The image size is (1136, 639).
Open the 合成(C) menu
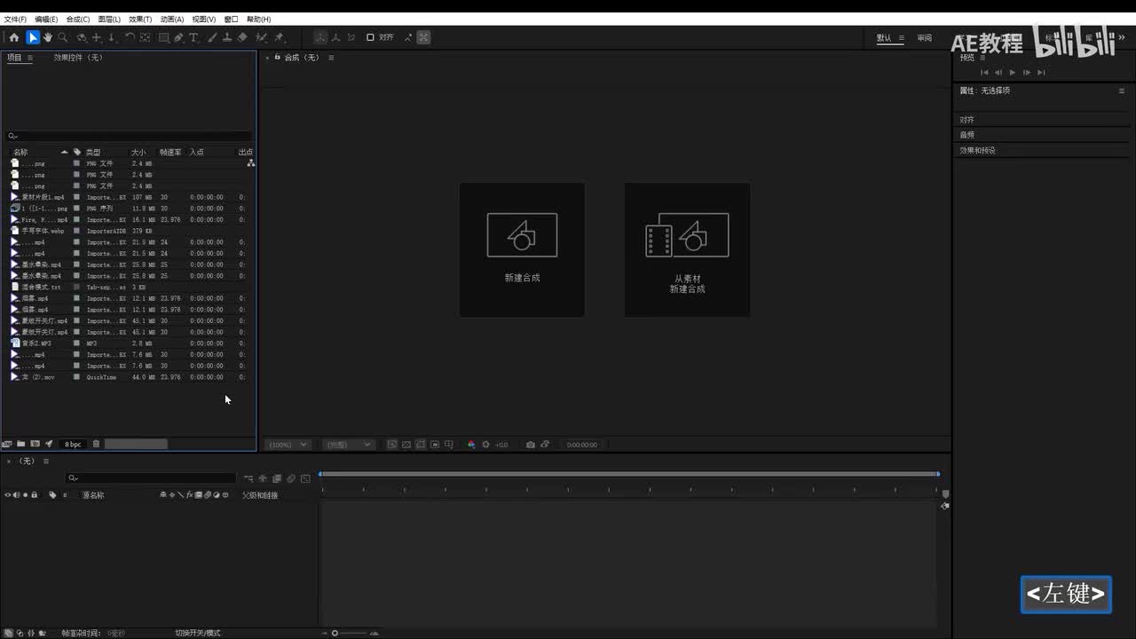[x=78, y=19]
